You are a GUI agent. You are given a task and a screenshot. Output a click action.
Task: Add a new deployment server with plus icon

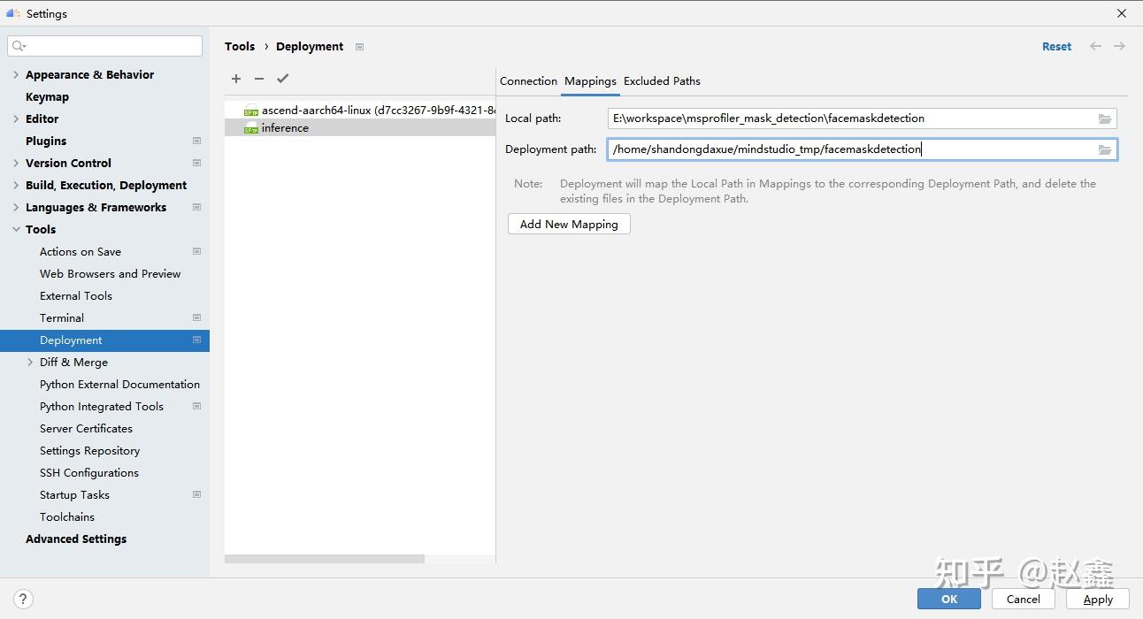(236, 79)
